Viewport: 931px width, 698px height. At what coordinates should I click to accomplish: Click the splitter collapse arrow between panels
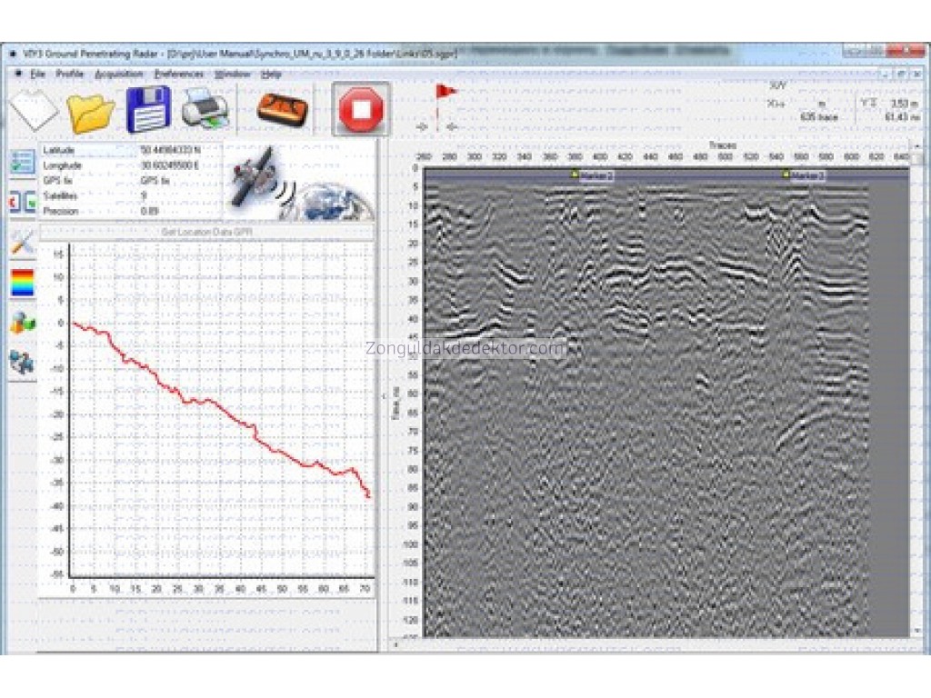[384, 394]
